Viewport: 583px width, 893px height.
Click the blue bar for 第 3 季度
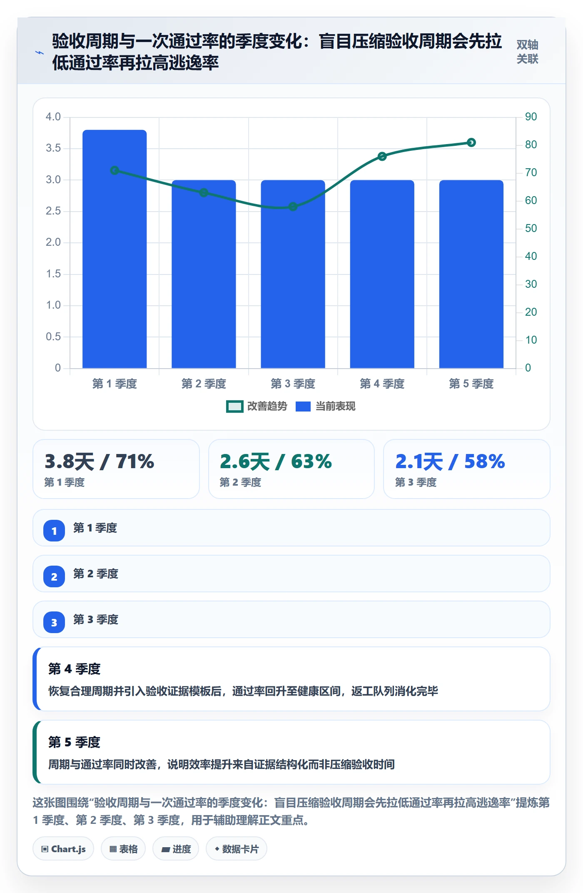pyautogui.click(x=293, y=274)
